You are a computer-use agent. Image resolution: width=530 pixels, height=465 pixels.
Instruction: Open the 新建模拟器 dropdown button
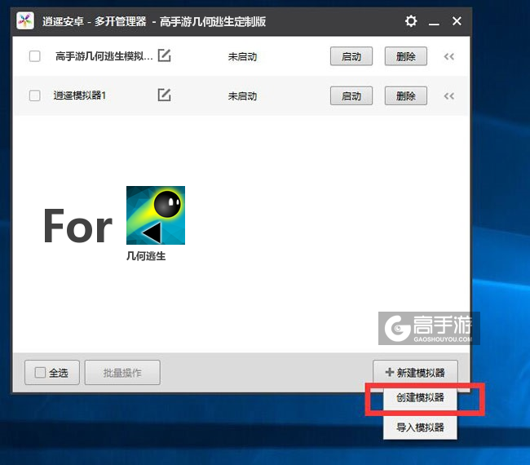click(415, 372)
